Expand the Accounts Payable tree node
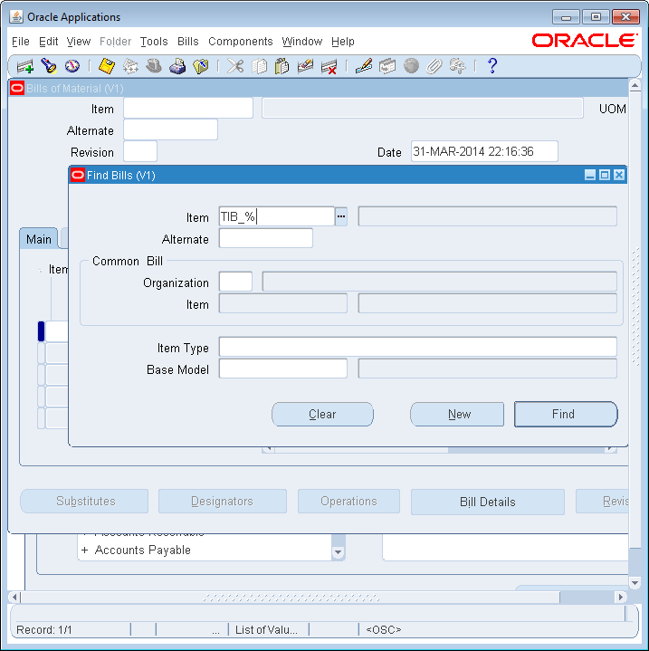Viewport: 649px width, 651px height. point(85,550)
